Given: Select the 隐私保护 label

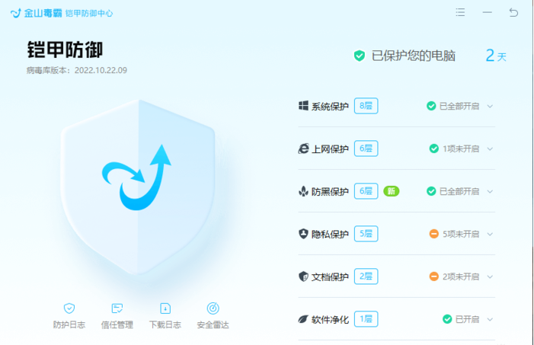Looking at the screenshot, I should tap(330, 234).
